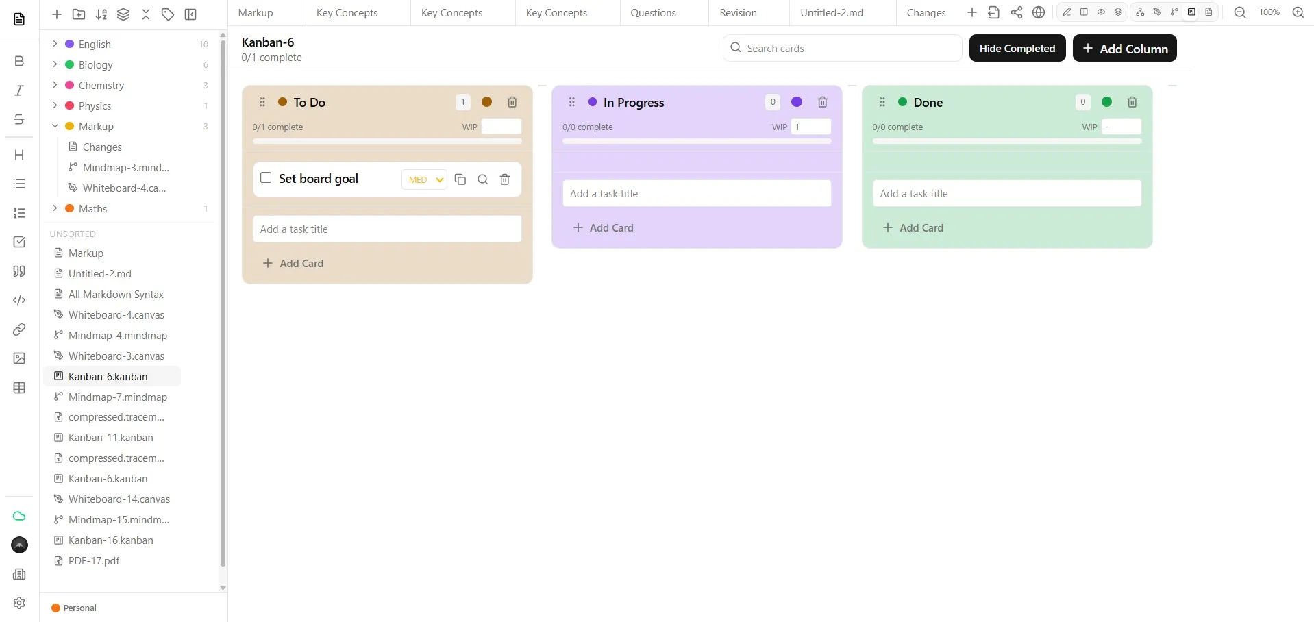Switch to the Revision tab

(x=738, y=13)
